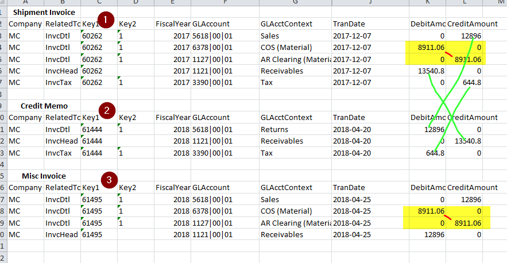The height and width of the screenshot is (263, 507).
Task: Select the Returns GLAcctContext cell
Action: tap(294, 129)
